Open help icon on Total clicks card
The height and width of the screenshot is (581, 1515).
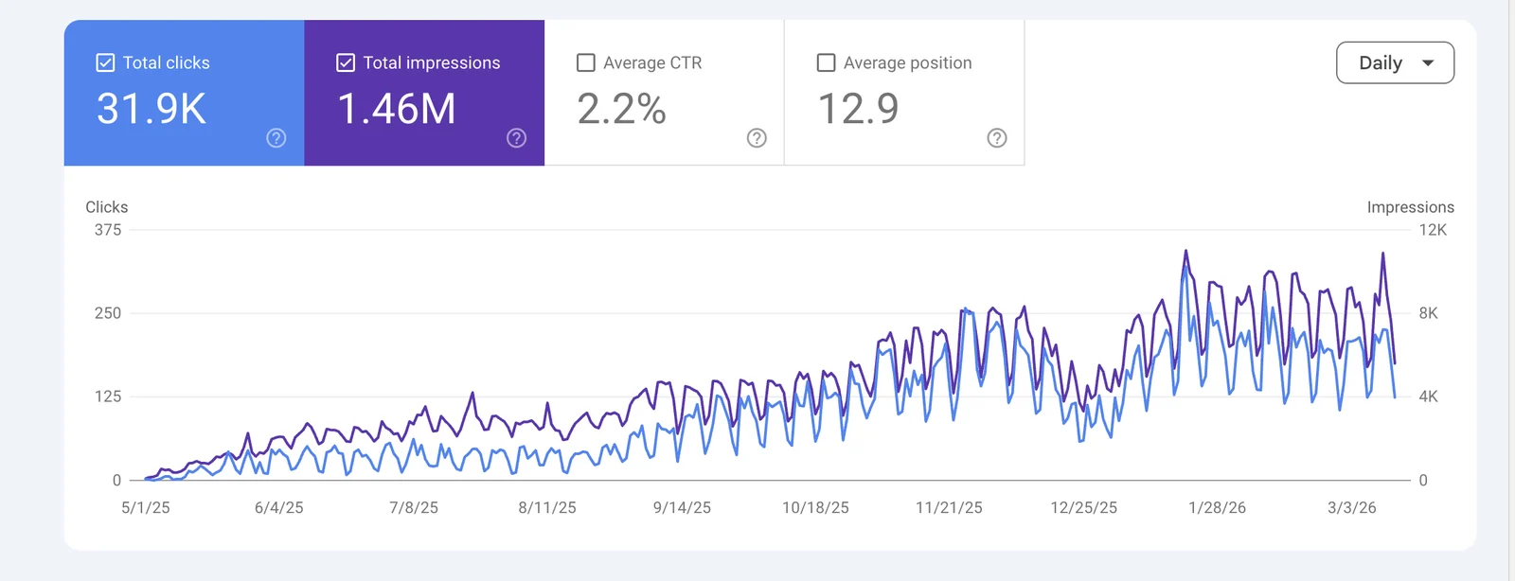(276, 138)
